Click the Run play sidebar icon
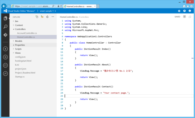Viewport: 195px width, 118px height. coord(5,49)
